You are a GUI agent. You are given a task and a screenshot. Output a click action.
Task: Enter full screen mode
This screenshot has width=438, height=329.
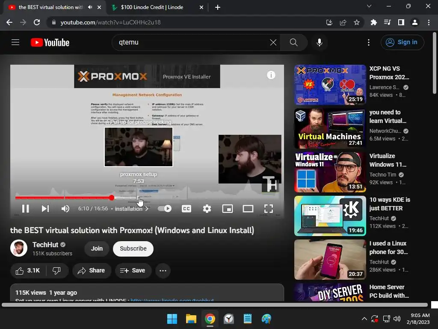[269, 209]
